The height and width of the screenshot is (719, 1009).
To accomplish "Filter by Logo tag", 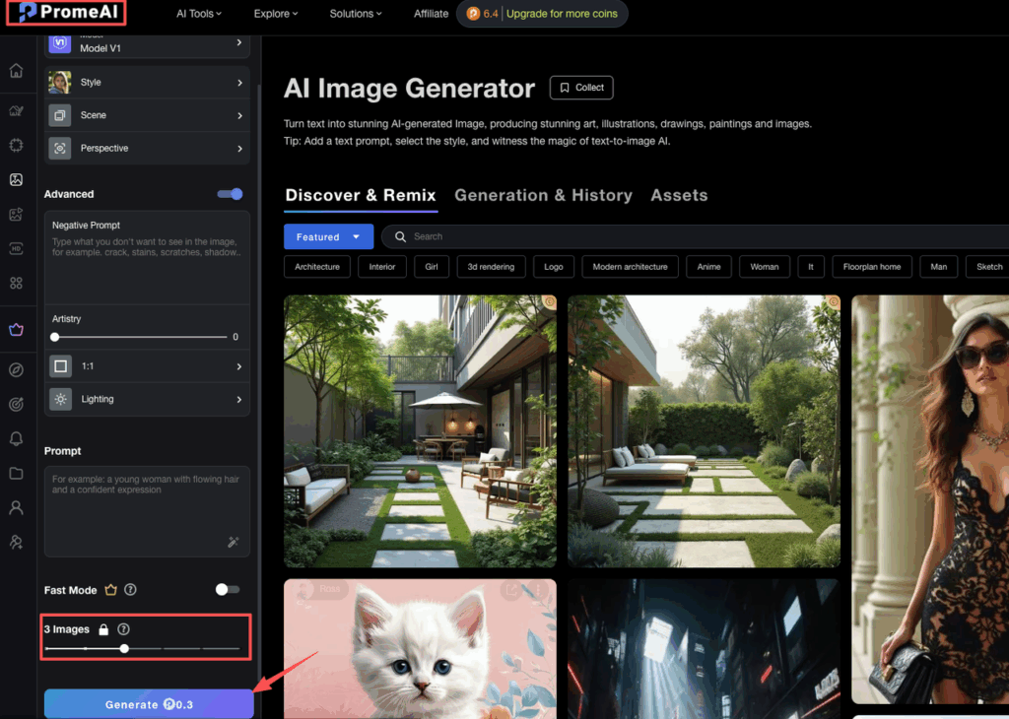I will pyautogui.click(x=554, y=267).
